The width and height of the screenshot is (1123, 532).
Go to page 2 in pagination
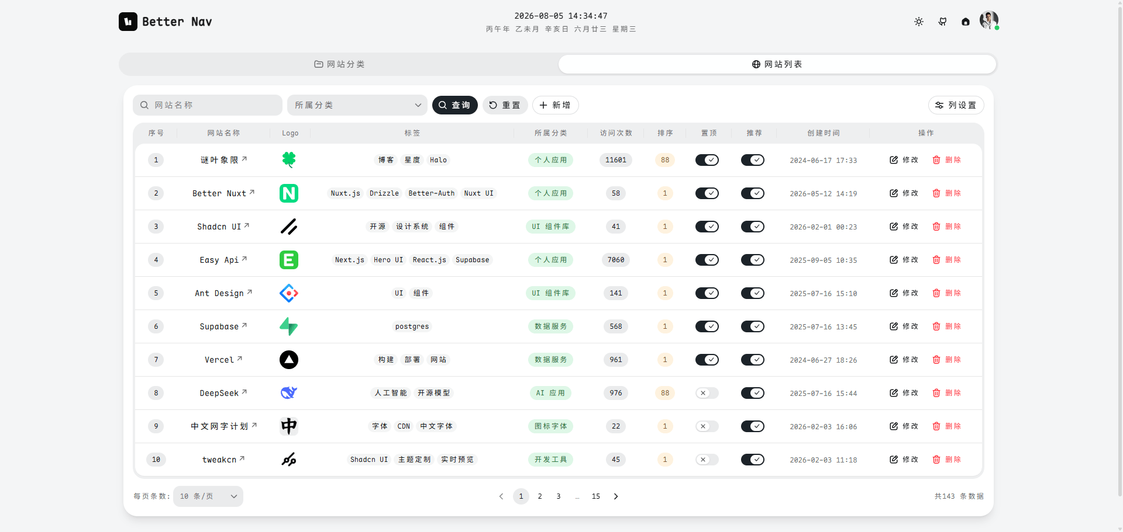point(540,496)
